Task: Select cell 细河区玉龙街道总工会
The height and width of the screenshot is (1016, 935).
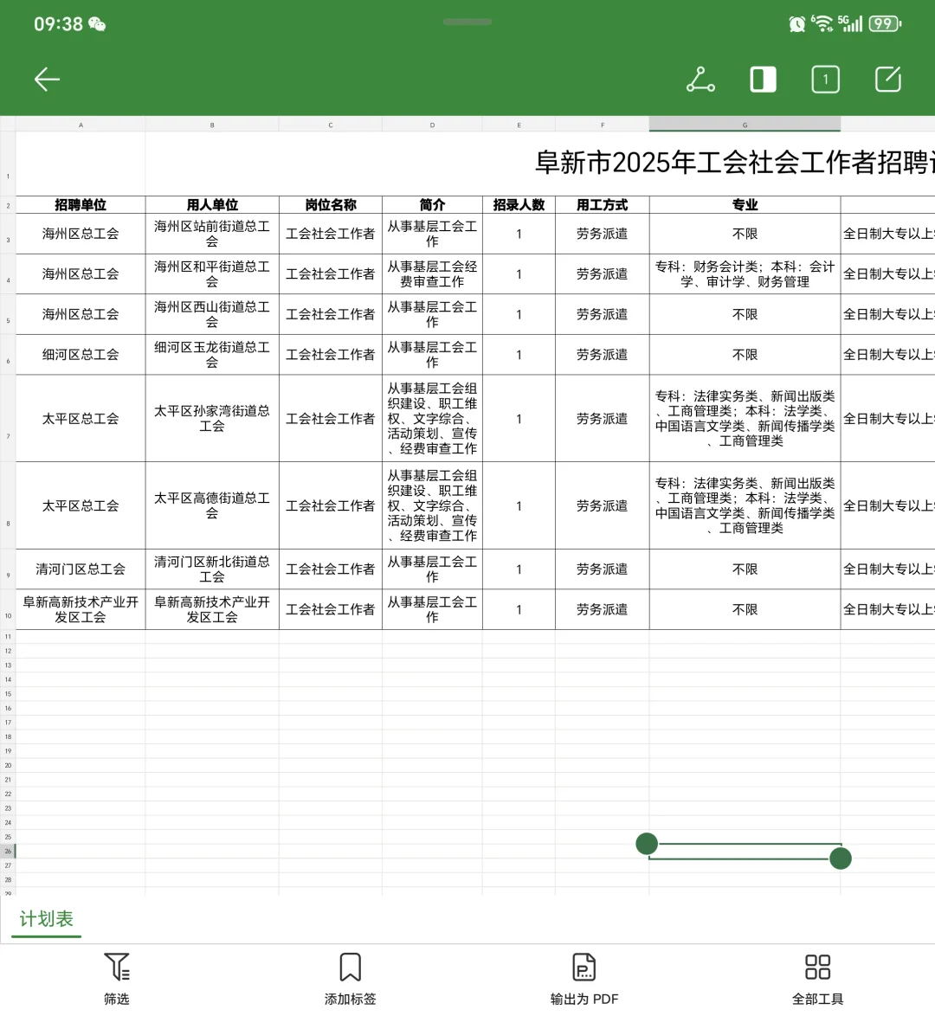Action: point(212,355)
